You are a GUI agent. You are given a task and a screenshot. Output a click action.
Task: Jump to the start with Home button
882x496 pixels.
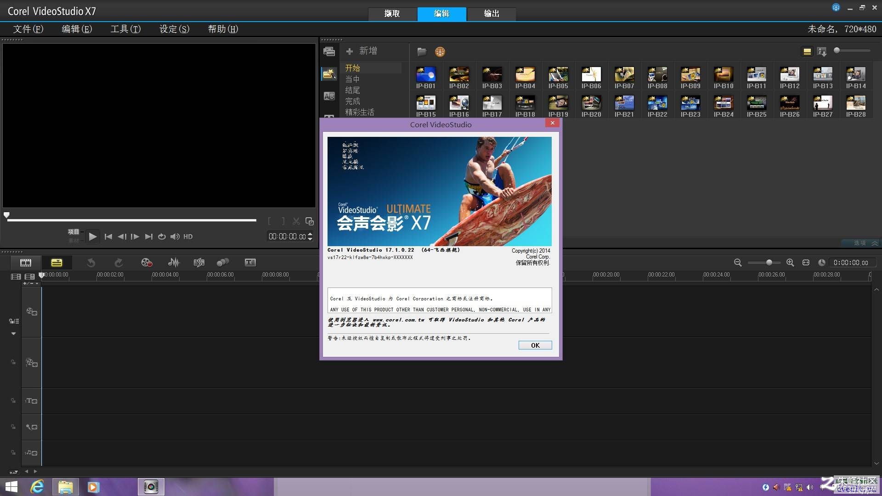108,237
